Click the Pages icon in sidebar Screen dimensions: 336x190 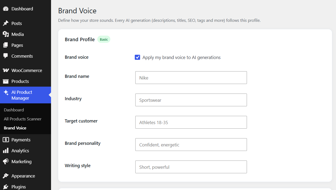[x=6, y=45]
